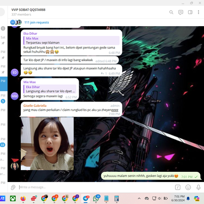Open Telegram taskbar icon

pos(86,198)
